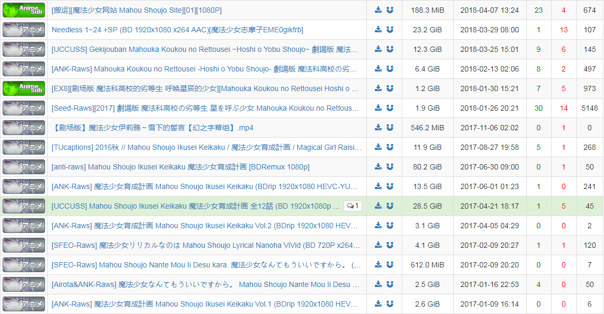Open the Mahou Shoujo Site [01][1080P] torrent page
This screenshot has height=314, width=604.
click(x=137, y=11)
